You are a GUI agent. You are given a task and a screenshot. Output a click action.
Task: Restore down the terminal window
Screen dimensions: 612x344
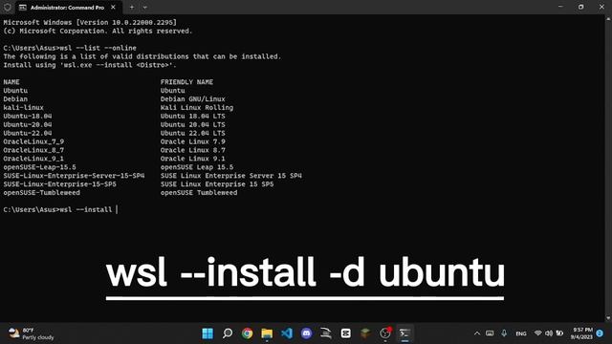581,7
